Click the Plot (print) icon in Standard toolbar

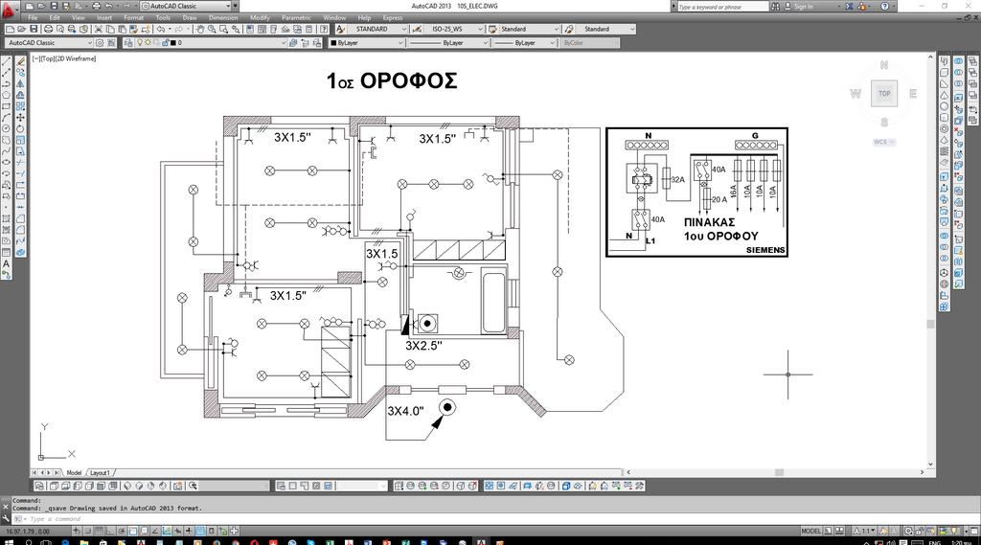(x=48, y=29)
